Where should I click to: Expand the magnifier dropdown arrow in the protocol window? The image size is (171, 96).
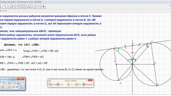tap(12, 83)
